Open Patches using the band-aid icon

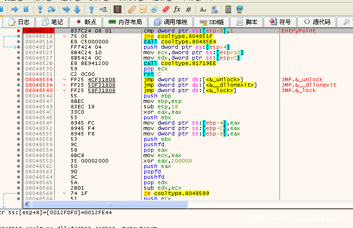[131, 9]
